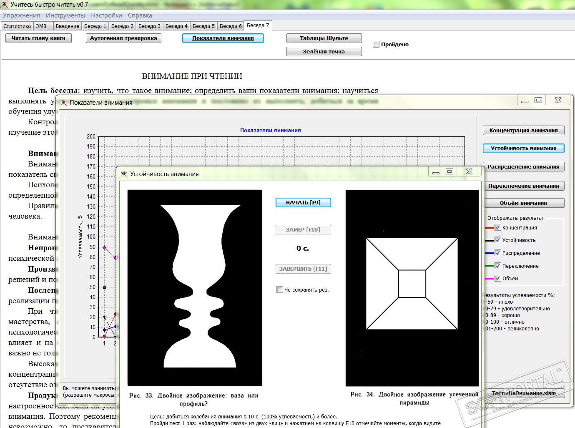Click the Рис. 34 caption text

[x=414, y=398]
